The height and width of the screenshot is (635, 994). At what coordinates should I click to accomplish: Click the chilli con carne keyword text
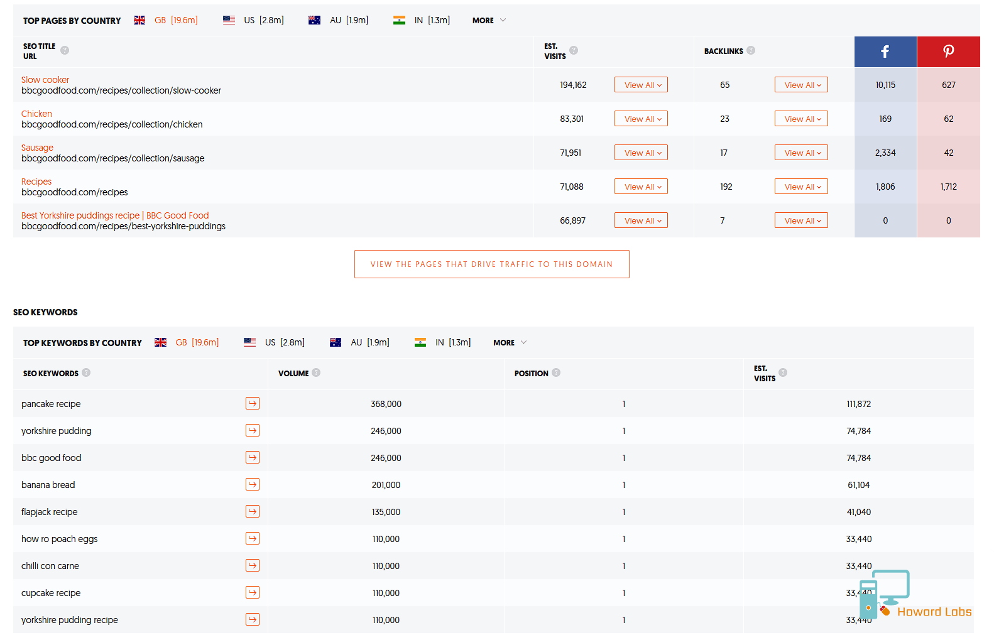[50, 566]
